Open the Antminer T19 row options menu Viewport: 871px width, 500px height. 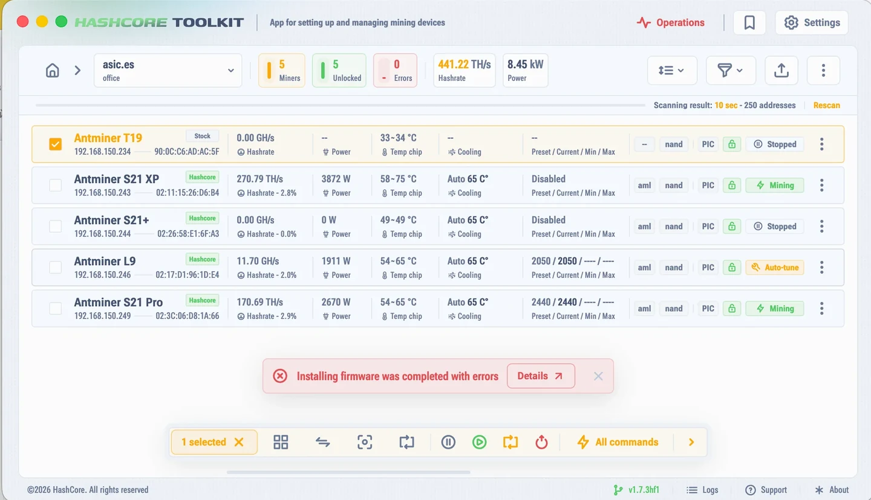pos(821,144)
